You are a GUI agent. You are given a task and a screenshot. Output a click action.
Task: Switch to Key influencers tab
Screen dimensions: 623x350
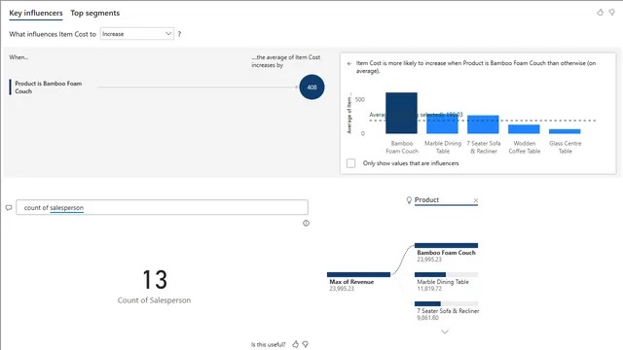pos(36,13)
